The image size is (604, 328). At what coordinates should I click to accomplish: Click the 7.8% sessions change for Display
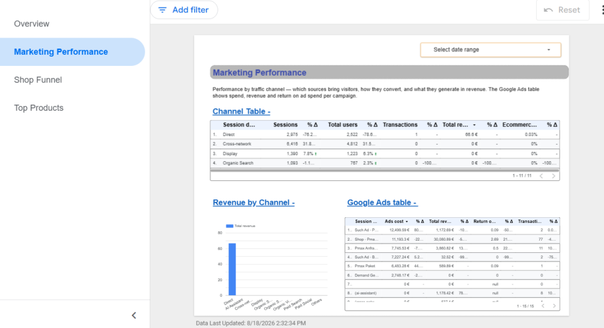[308, 154]
